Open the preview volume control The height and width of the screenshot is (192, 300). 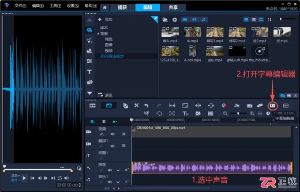point(67,178)
